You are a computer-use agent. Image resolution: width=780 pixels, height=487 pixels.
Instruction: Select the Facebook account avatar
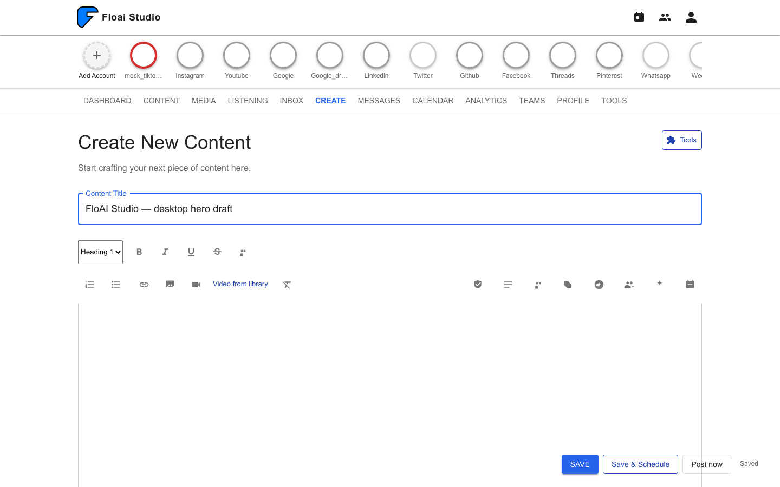tap(516, 55)
